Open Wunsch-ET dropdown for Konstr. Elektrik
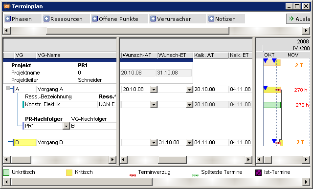 189,105
